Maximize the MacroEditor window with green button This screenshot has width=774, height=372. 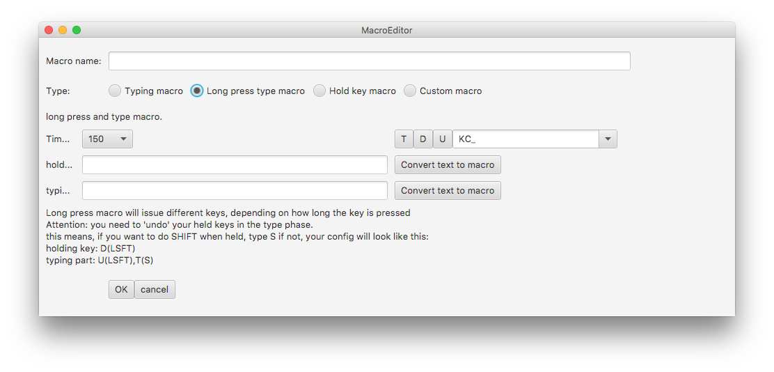[x=77, y=30]
